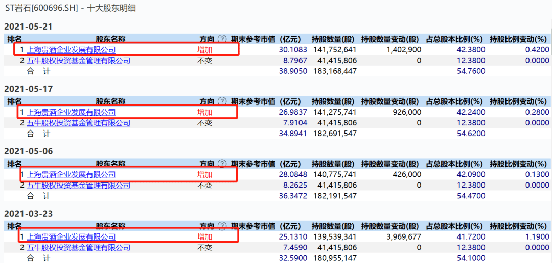
Task: Click 持股数量(股) header in 2021-05-21 table
Action: click(334, 39)
